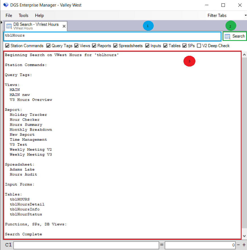247x250 pixels.
Task: Click the scrollbar up arrow
Action: (x=244, y=54)
